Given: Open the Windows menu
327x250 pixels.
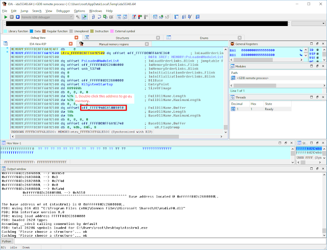Looking at the screenshot, I should [96, 11].
